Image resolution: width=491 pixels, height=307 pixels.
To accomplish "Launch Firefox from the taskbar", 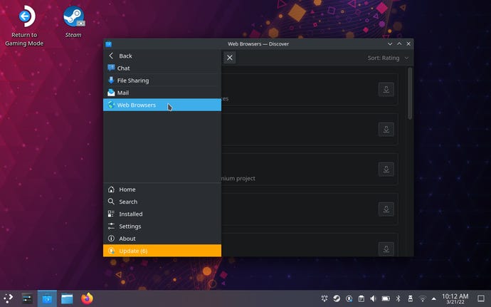I will [87, 298].
